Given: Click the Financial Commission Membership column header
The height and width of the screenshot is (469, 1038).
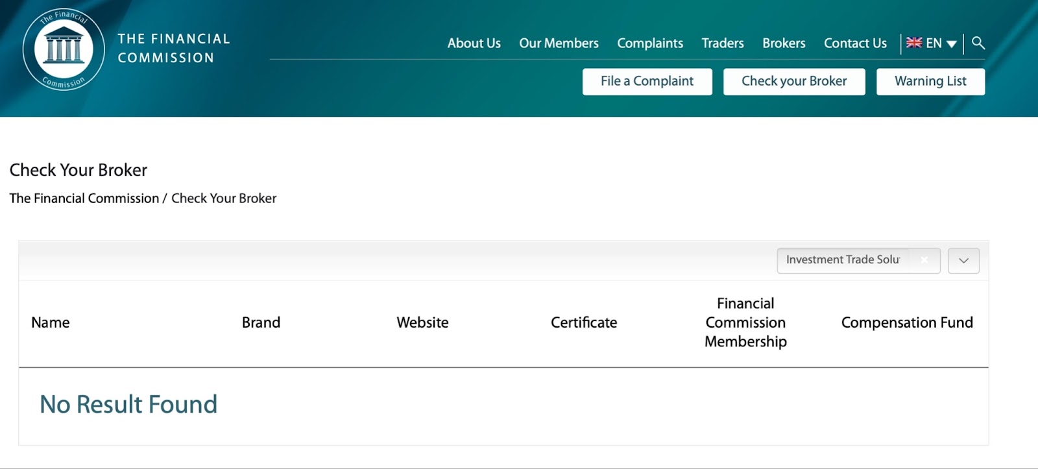Looking at the screenshot, I should pos(745,322).
